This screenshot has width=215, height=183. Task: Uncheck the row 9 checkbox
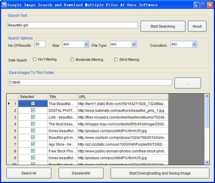pyautogui.click(x=33, y=157)
